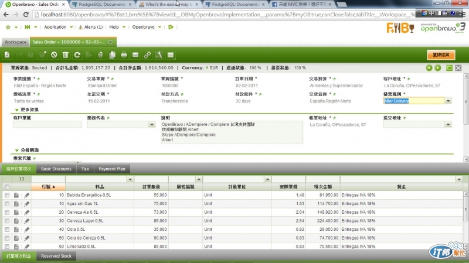Reload the page in the browser
Viewport: 469px width, 263px height.
click(x=26, y=14)
